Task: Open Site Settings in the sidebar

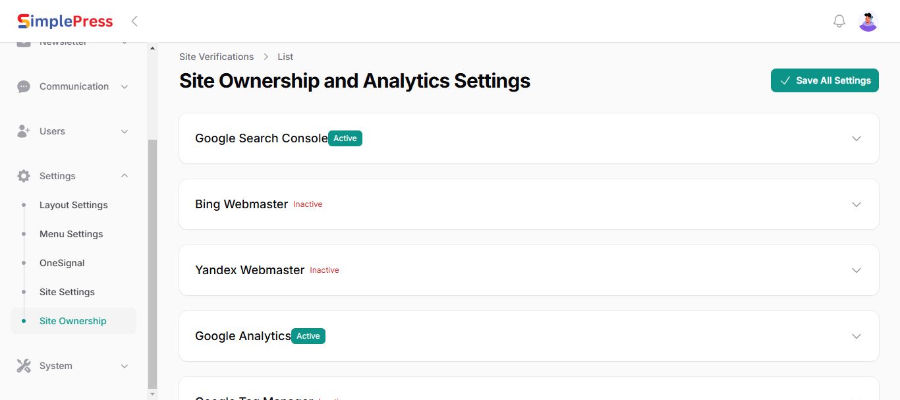Action: (x=67, y=292)
